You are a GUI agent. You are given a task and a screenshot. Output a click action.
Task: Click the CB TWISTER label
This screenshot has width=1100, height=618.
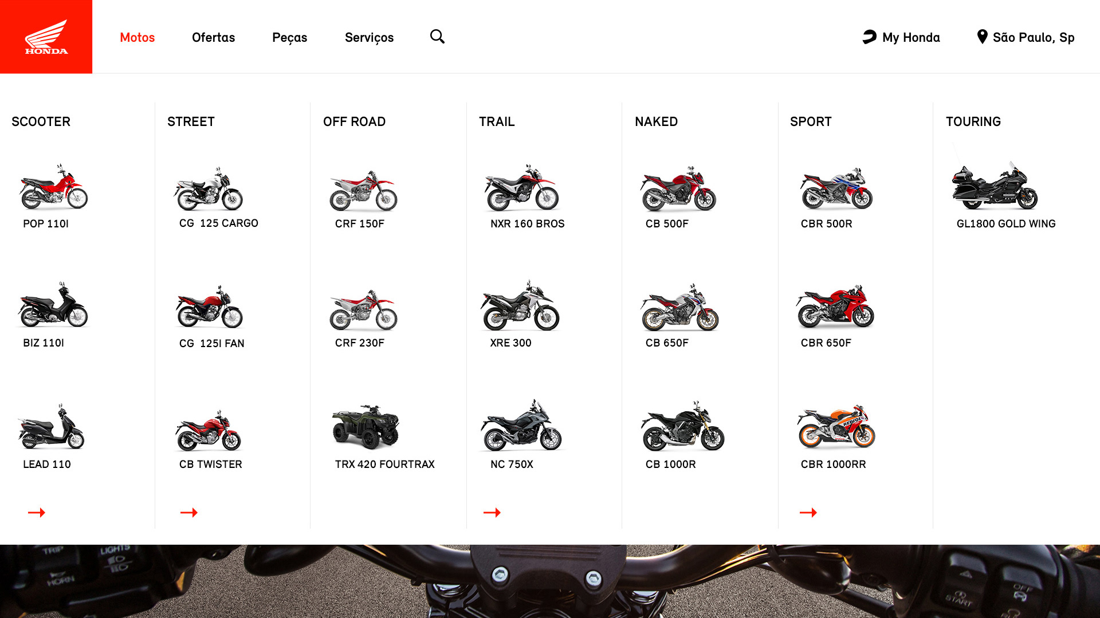pos(211,465)
